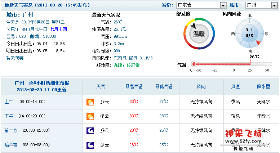Click 微风 wind speed in 上午 row
This screenshot has height=153, width=280.
pyautogui.click(x=236, y=102)
